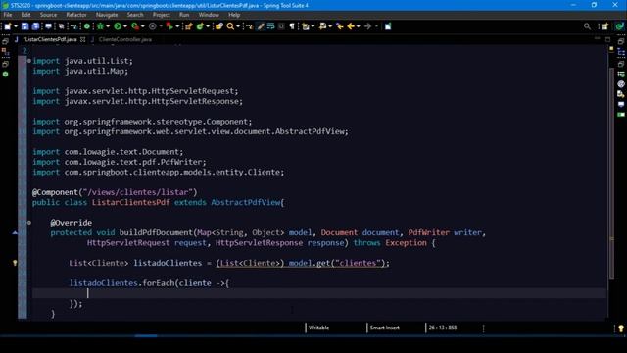
Task: Navigate Forward with grey right arrow
Action: [x=368, y=26]
